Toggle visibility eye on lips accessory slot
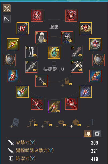 click(65, 125)
